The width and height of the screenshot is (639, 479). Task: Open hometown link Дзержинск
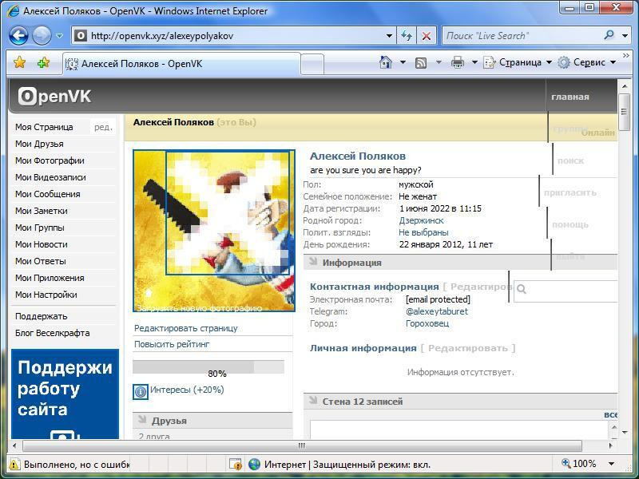421,220
